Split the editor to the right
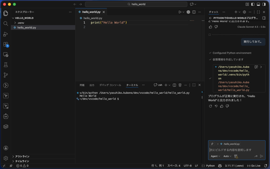270x169 pixels. click(x=194, y=12)
